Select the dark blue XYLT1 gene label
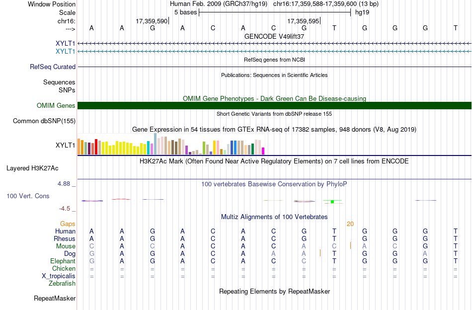The width and height of the screenshot is (472, 310). point(65,44)
